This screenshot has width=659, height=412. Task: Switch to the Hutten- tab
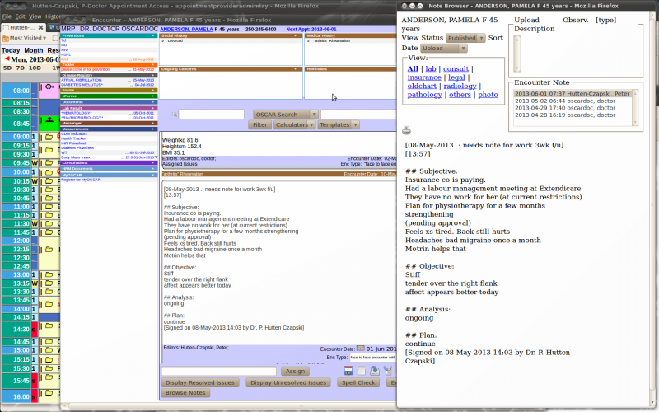coord(22,27)
